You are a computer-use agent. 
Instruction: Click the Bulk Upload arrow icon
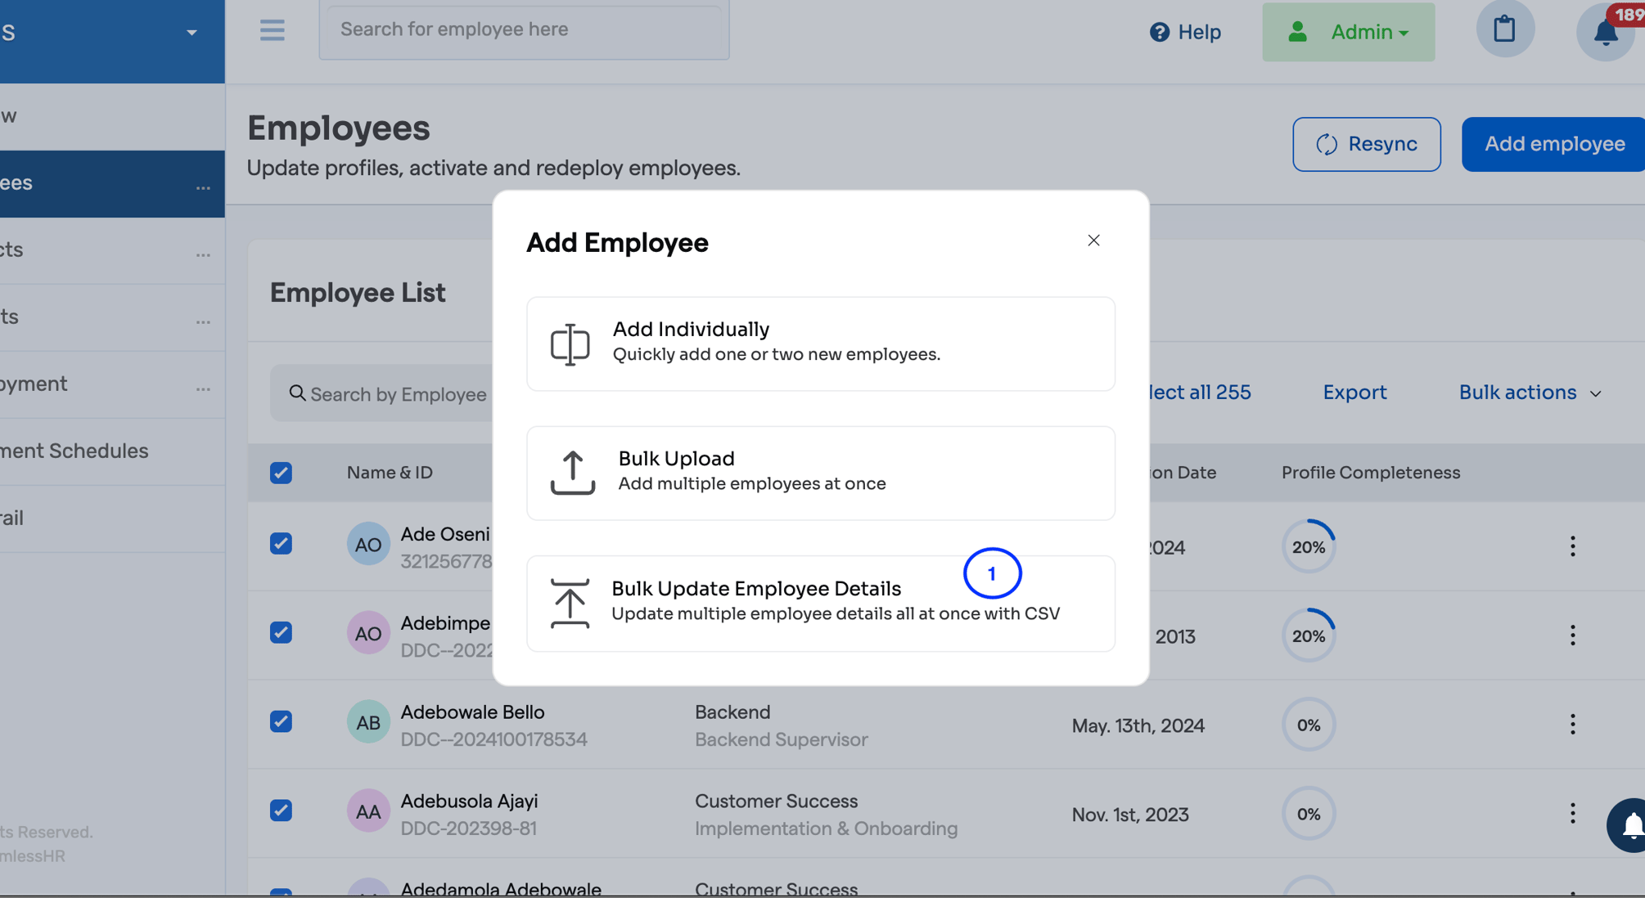[x=572, y=473]
